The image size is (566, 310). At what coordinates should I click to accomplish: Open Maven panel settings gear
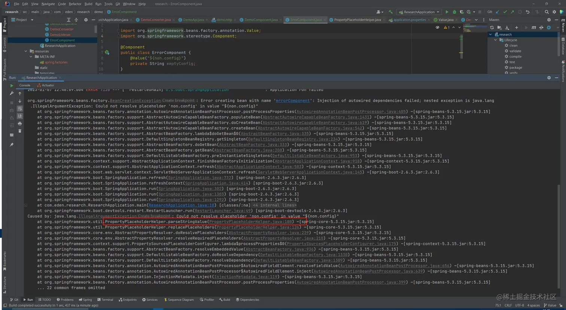click(x=549, y=20)
